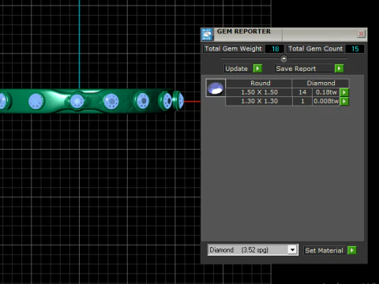Click the green arrow on the 0.18tw row
This screenshot has width=379, height=284.
[x=344, y=92]
